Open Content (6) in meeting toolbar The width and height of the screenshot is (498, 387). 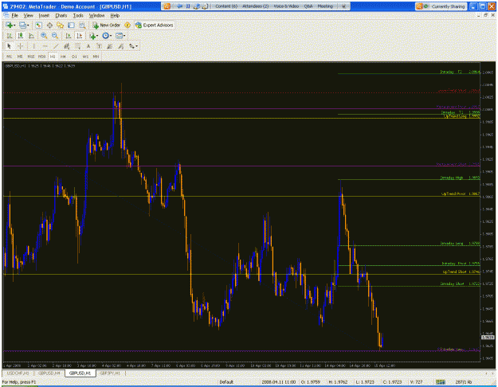[x=226, y=6]
